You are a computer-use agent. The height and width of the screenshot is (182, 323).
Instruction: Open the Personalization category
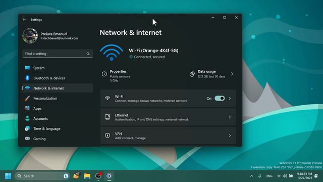tap(58, 98)
